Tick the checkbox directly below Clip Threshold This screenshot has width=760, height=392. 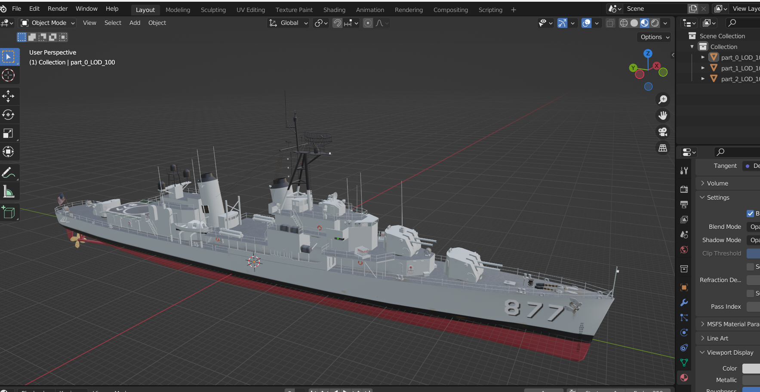click(751, 267)
